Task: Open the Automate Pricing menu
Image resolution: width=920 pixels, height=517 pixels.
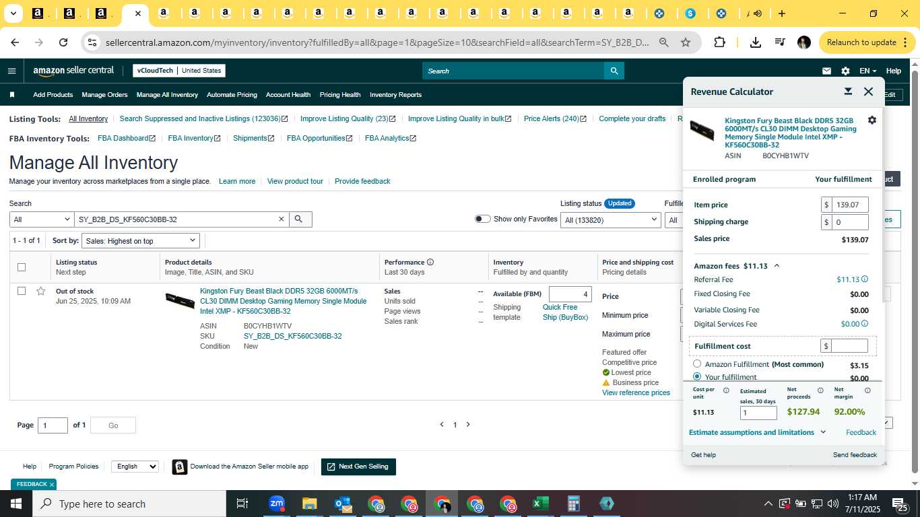Action: (x=232, y=95)
